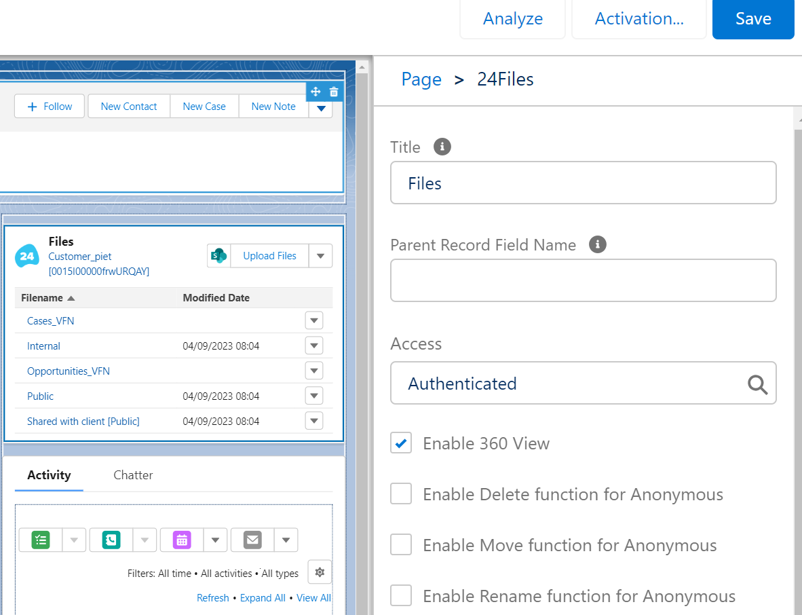This screenshot has height=615, width=802.
Task: Expand dropdown next to Upload Files
Action: [x=320, y=256]
